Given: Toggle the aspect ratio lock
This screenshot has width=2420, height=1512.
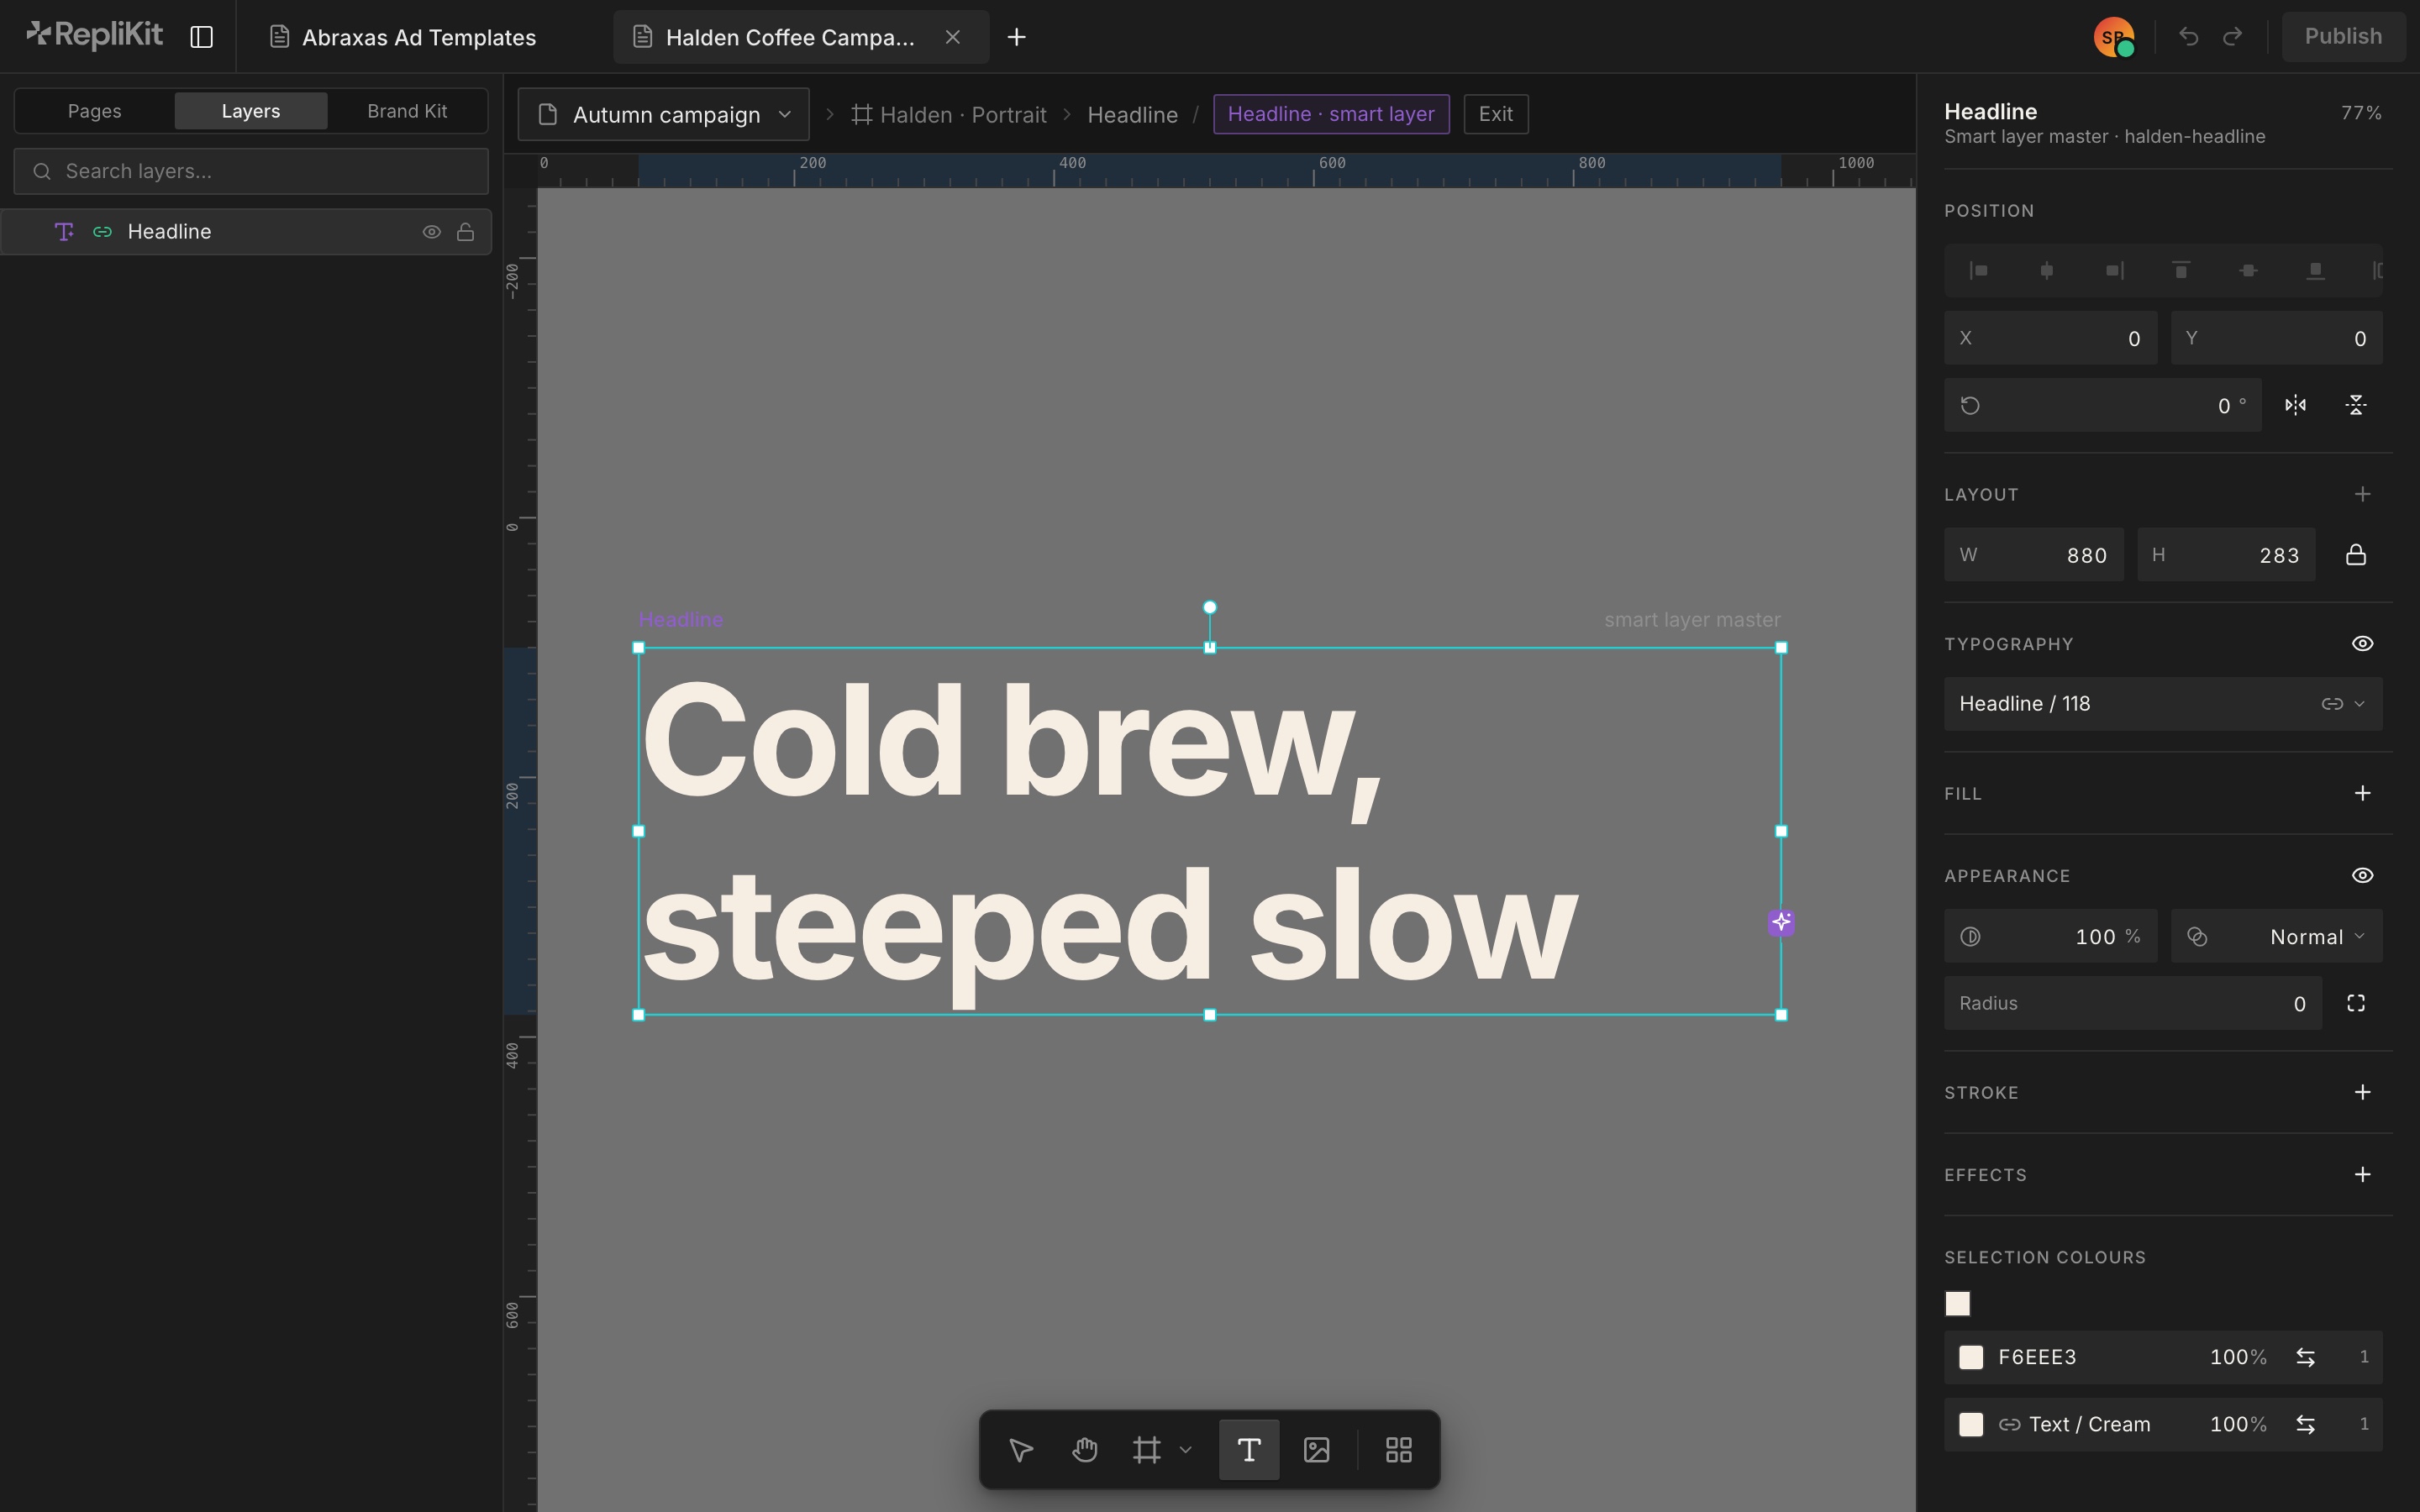Looking at the screenshot, I should pos(2356,555).
